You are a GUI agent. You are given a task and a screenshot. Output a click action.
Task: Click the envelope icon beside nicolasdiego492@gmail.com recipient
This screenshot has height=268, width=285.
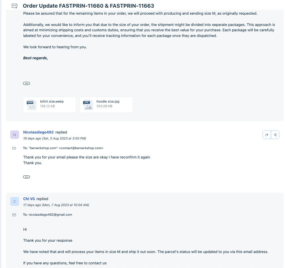tap(14, 215)
